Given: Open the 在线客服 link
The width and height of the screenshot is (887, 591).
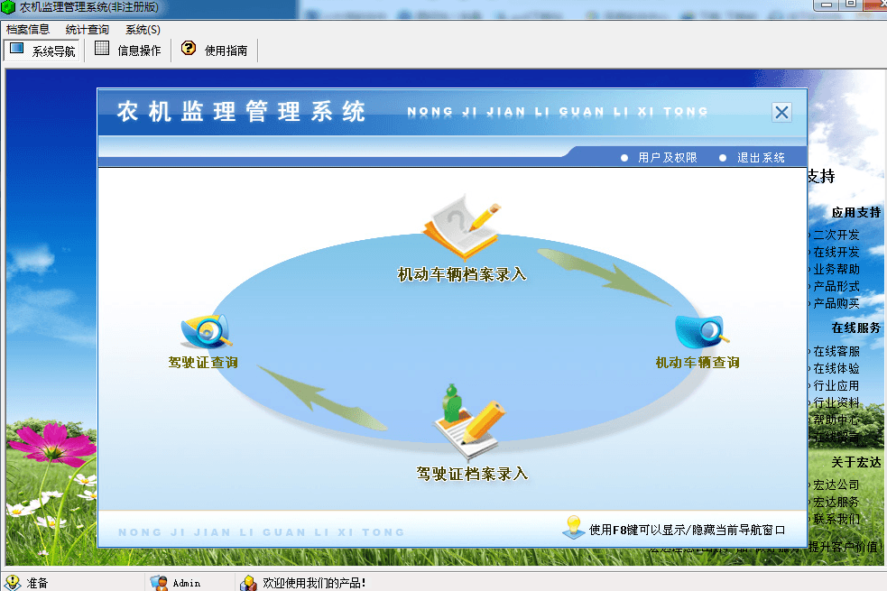Looking at the screenshot, I should tap(836, 351).
